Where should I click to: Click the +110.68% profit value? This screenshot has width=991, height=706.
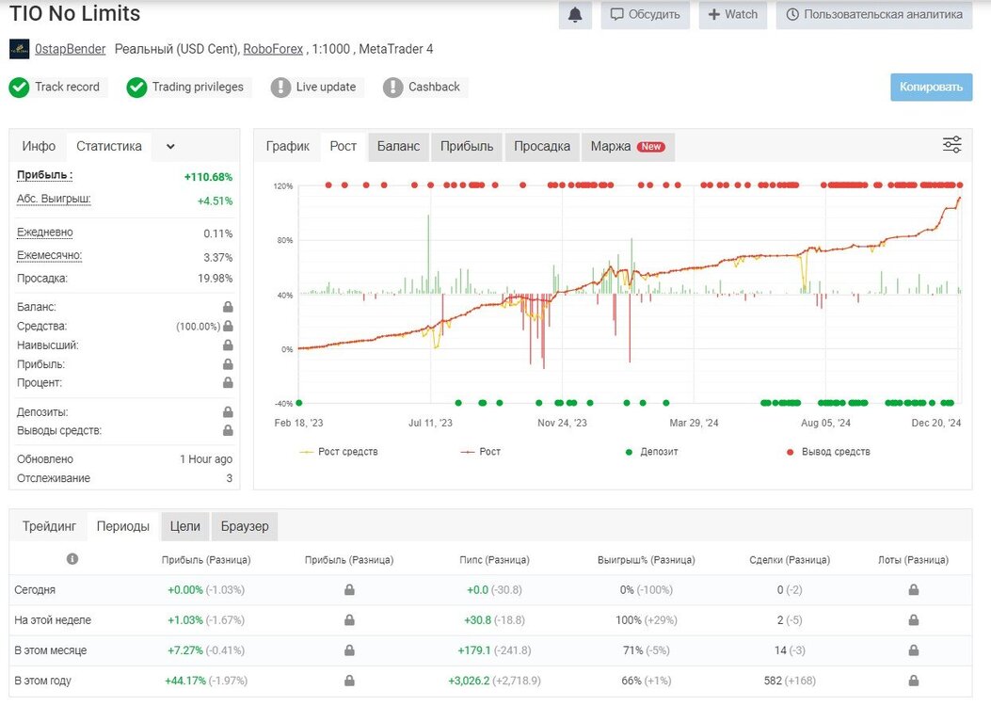(209, 177)
